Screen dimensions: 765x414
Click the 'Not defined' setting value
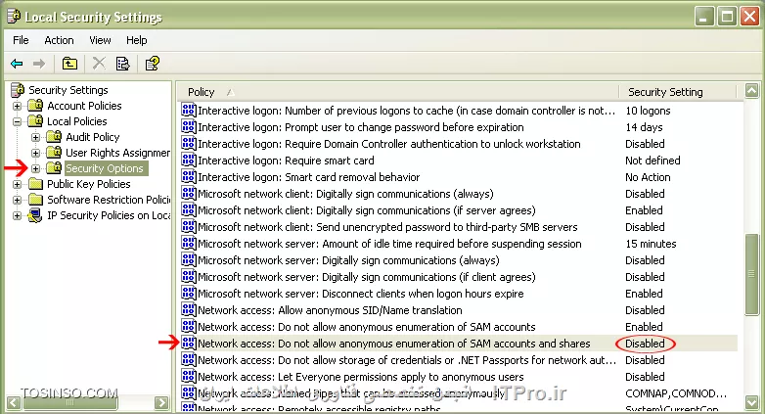tap(652, 161)
